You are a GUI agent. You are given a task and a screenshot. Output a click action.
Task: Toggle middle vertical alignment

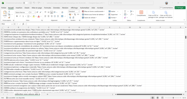pos(48,12)
